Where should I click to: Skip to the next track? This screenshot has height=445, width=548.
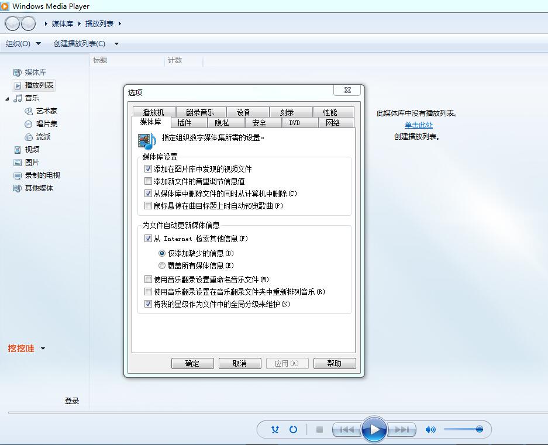(402, 429)
